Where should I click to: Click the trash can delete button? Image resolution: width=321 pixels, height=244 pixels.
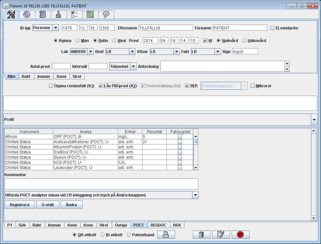[x=202, y=235]
